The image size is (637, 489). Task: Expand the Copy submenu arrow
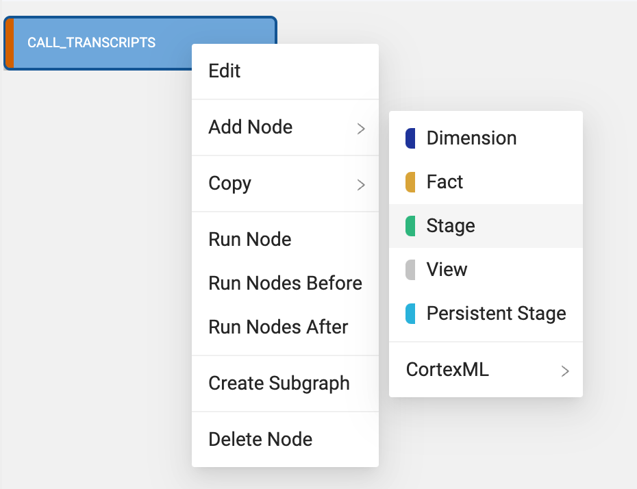pos(361,184)
